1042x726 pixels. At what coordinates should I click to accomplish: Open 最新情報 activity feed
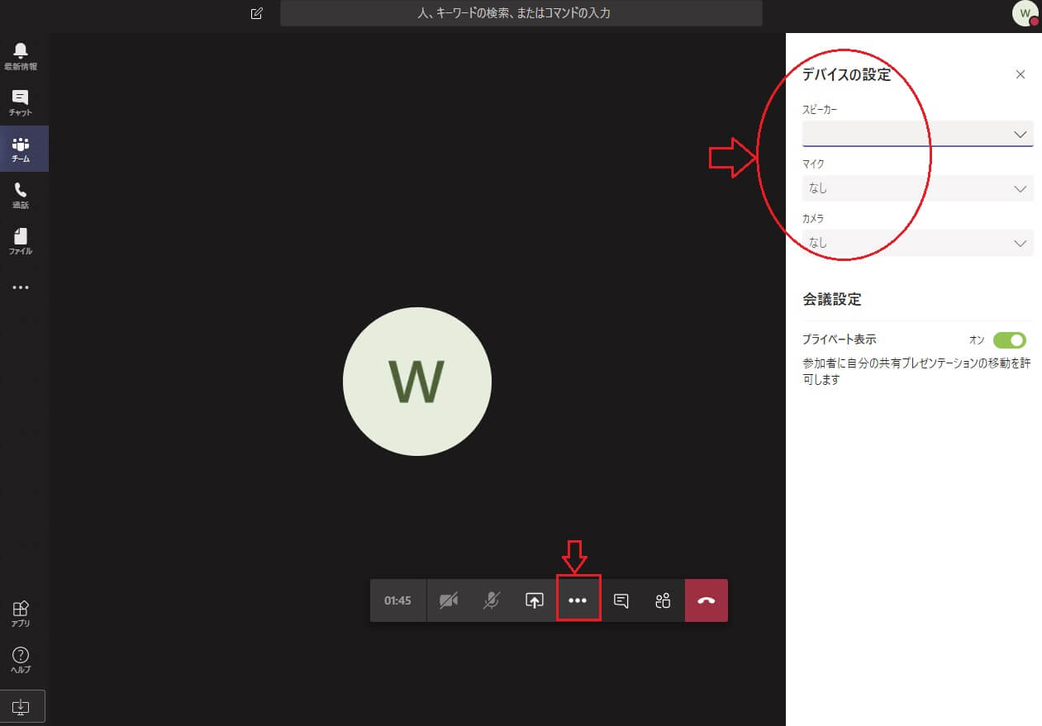coord(21,56)
